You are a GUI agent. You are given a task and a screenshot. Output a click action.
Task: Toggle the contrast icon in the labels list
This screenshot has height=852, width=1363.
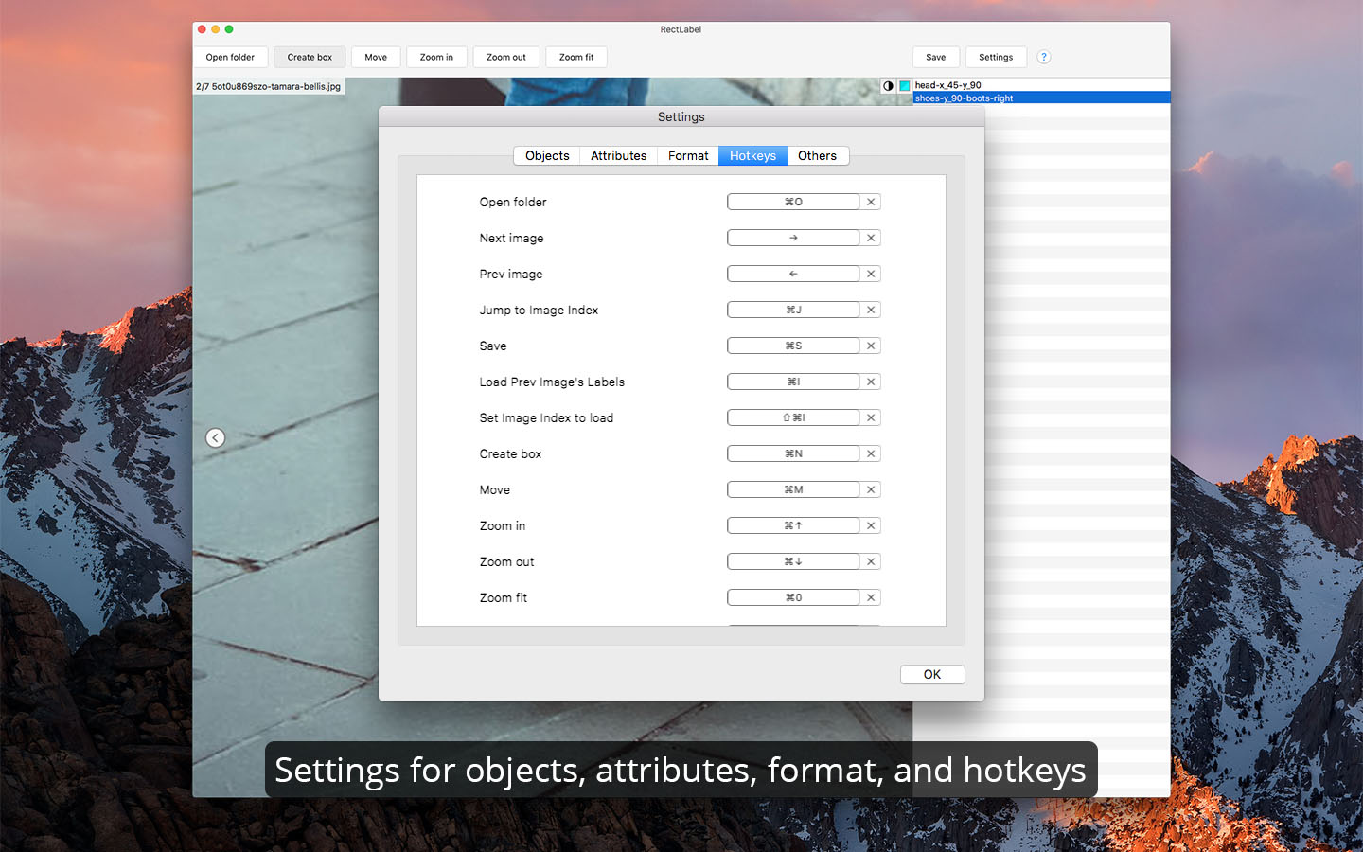coord(888,85)
